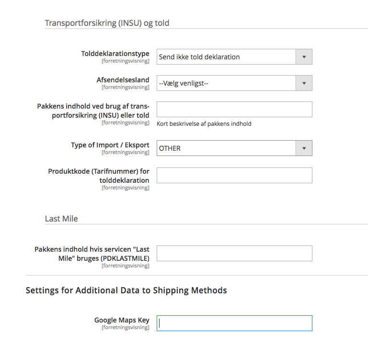Click the Kort beskrivelse af pakkens indhold note
The image size is (368, 356).
click(204, 124)
